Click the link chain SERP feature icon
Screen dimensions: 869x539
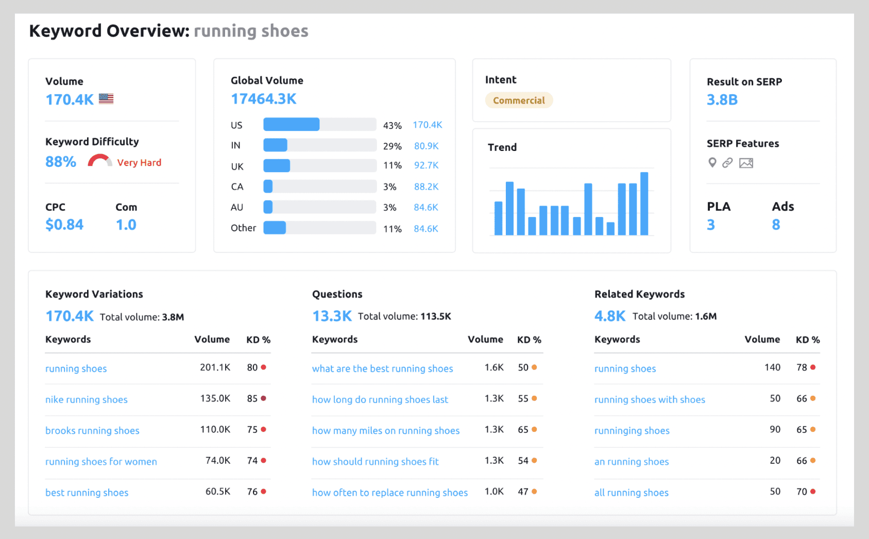(x=727, y=163)
